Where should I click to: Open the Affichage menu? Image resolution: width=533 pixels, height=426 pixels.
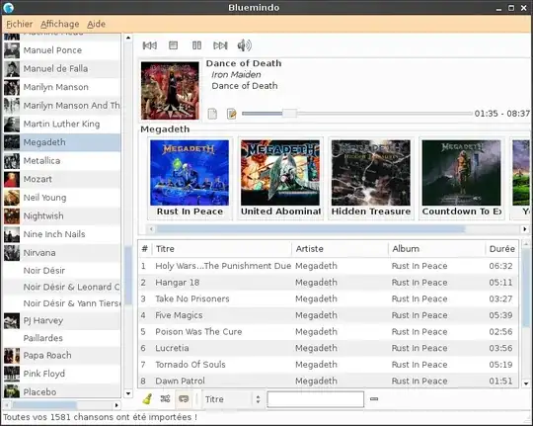pyautogui.click(x=60, y=24)
